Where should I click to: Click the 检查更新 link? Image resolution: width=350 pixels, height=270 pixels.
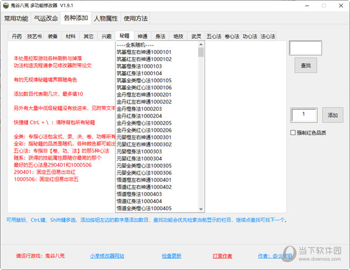click(171, 255)
